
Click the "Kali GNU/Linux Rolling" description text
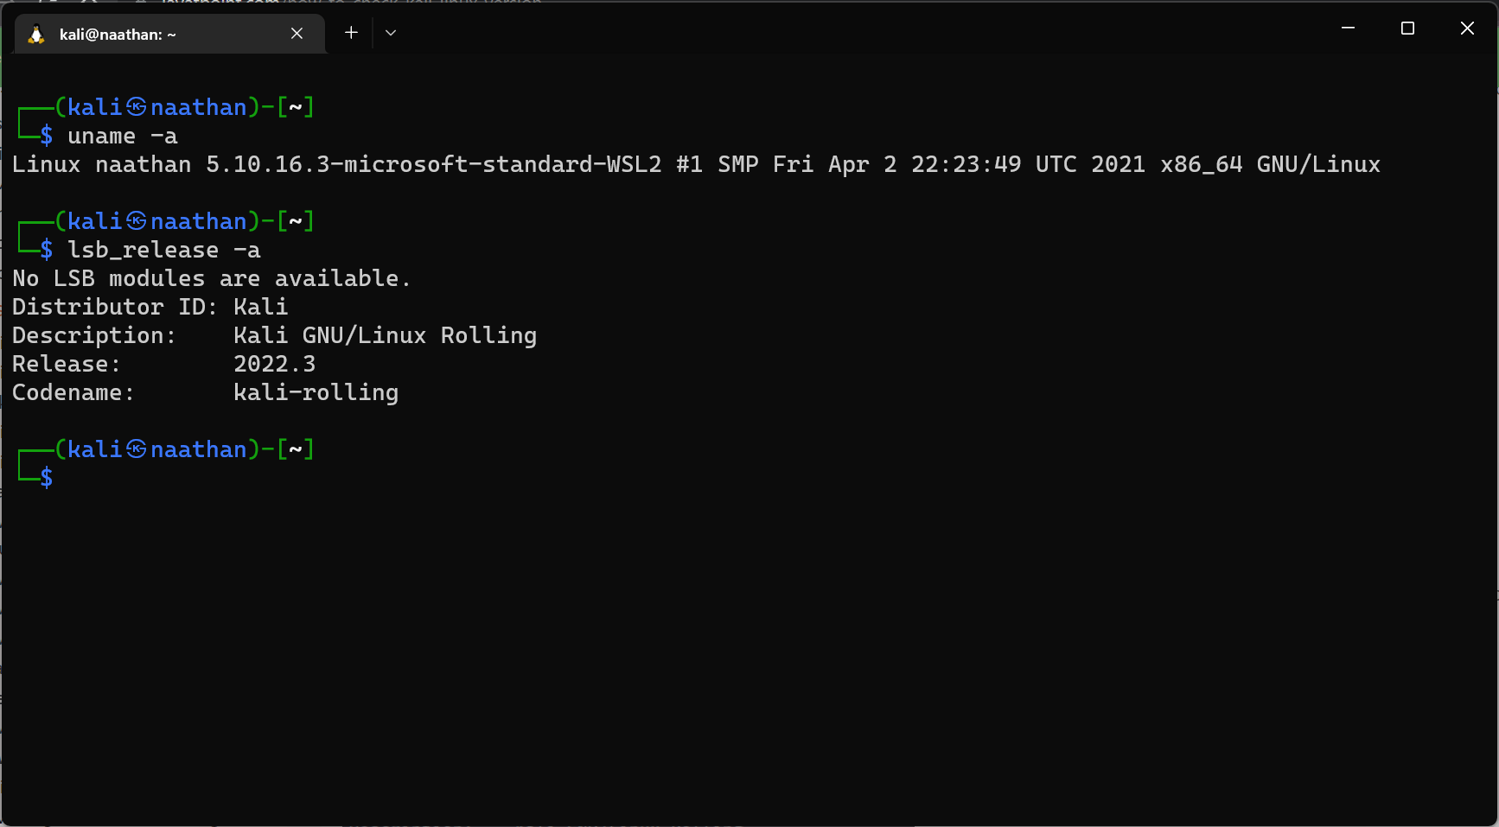tap(385, 335)
